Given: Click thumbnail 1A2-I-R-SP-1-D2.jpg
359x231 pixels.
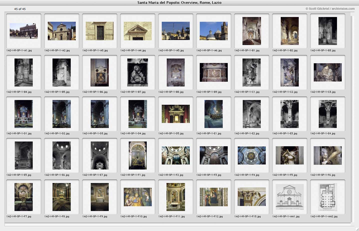Looking at the screenshot, I should [x=62, y=114].
